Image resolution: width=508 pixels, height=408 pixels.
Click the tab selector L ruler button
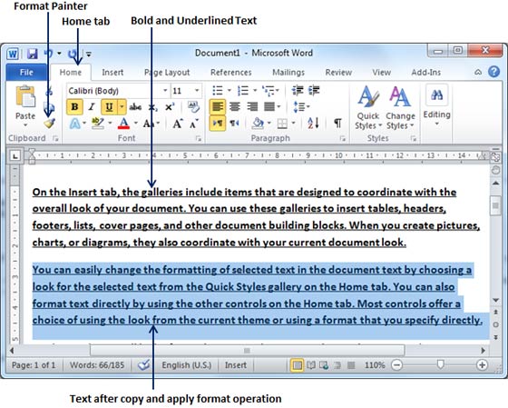click(x=15, y=156)
